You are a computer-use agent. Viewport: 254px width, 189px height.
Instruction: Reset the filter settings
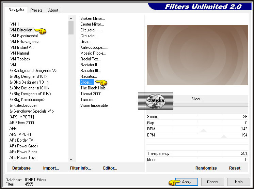coord(235,168)
